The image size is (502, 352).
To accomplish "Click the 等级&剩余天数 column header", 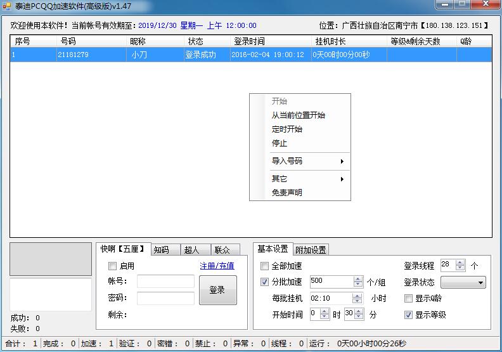I will pos(422,41).
